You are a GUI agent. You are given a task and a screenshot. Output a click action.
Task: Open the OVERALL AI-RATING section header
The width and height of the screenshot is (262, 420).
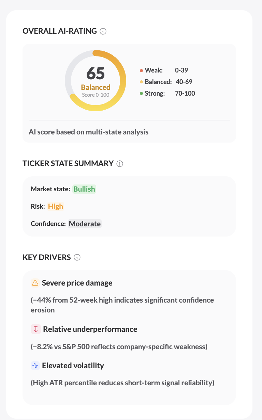tap(59, 31)
